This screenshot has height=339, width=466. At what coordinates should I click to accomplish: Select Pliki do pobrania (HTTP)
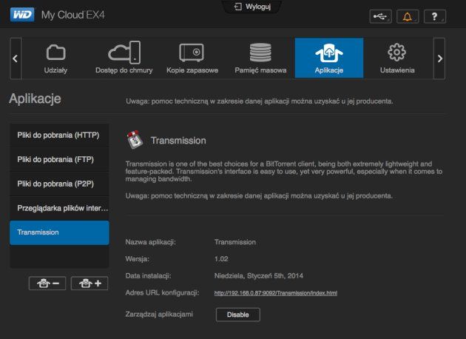pyautogui.click(x=59, y=135)
